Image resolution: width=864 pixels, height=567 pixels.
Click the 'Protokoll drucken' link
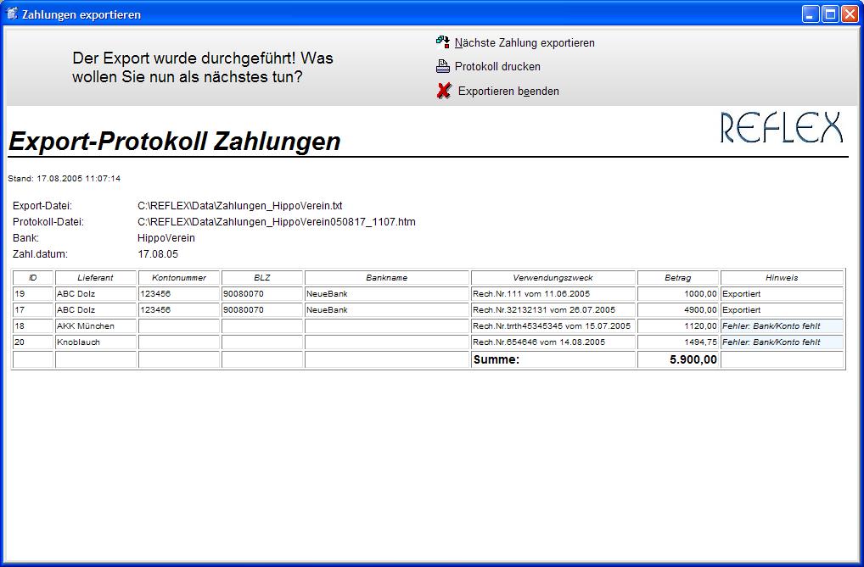[x=497, y=67]
